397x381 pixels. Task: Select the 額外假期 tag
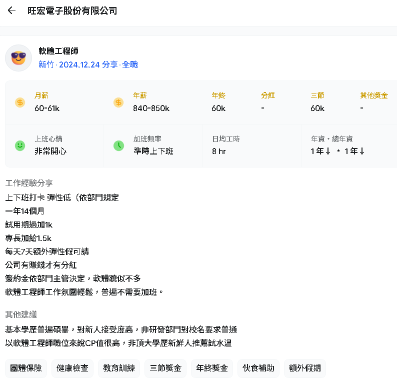(305, 368)
